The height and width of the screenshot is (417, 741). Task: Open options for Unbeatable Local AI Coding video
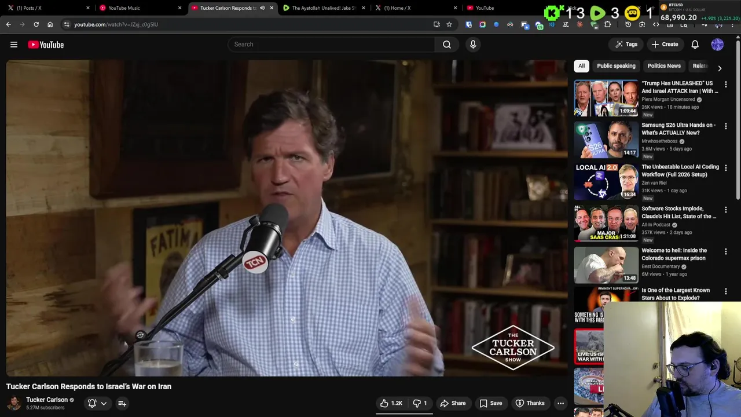pos(726,168)
